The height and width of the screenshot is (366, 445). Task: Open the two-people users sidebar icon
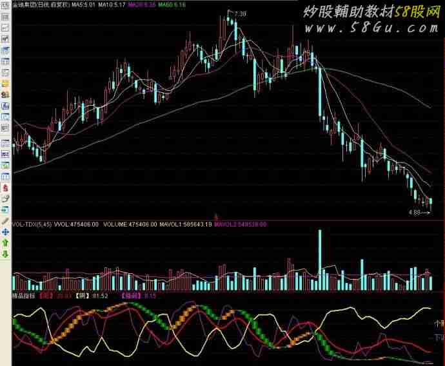tap(5, 95)
